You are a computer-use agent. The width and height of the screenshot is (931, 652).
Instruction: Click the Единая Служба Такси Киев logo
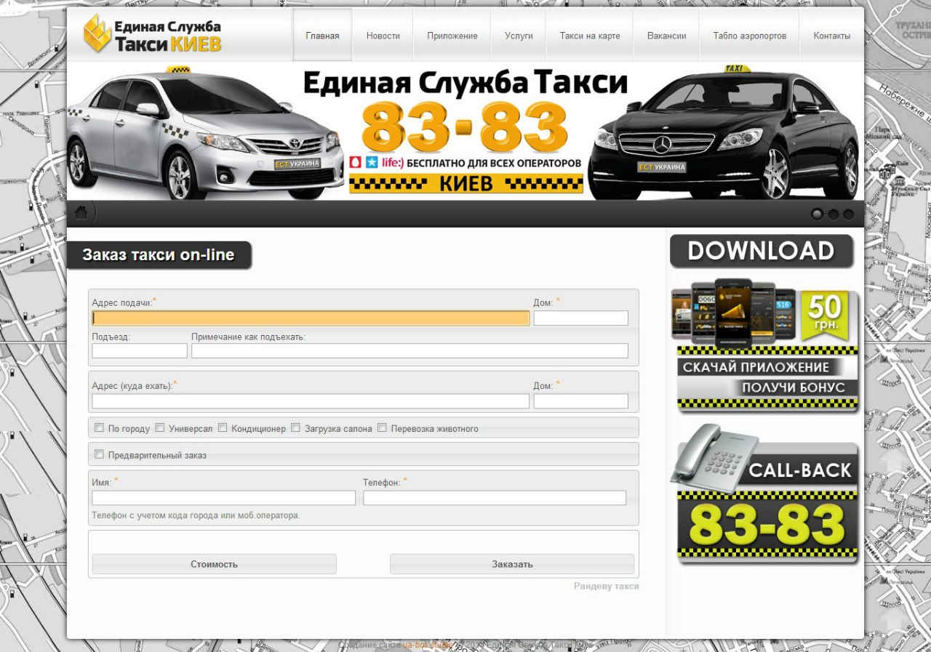point(152,35)
